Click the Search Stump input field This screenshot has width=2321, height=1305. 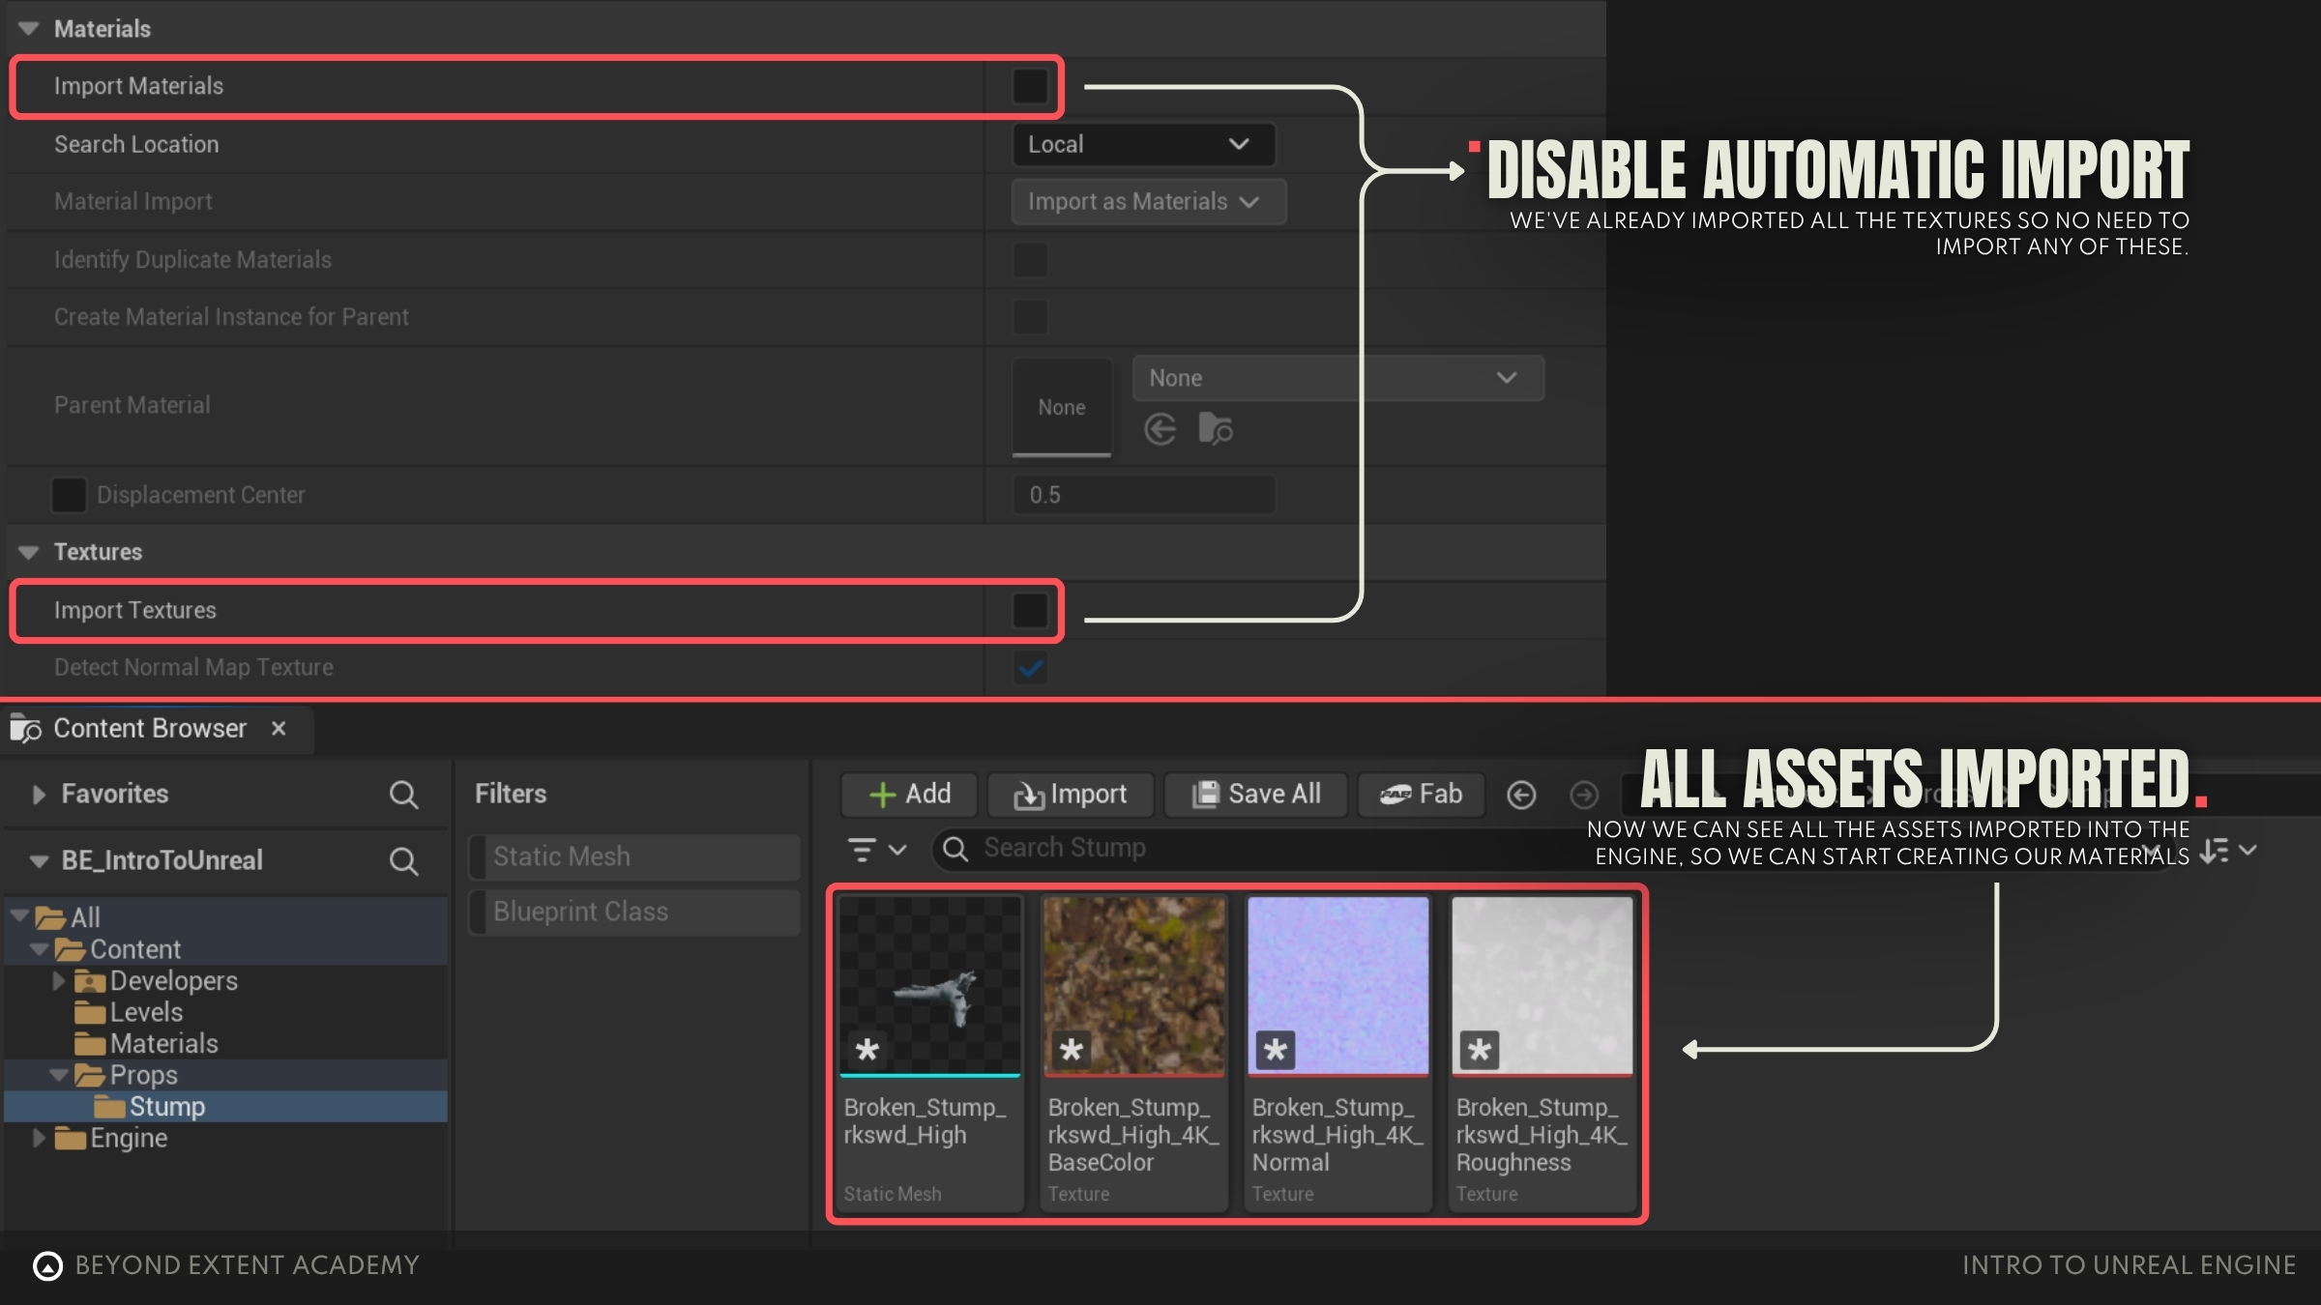point(1257,849)
